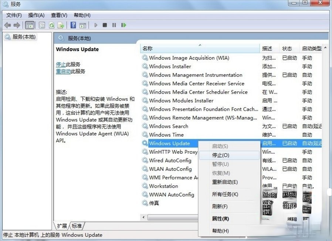Click the 重启动 此服务 link
Viewport: 332px width, 241px height.
point(64,71)
